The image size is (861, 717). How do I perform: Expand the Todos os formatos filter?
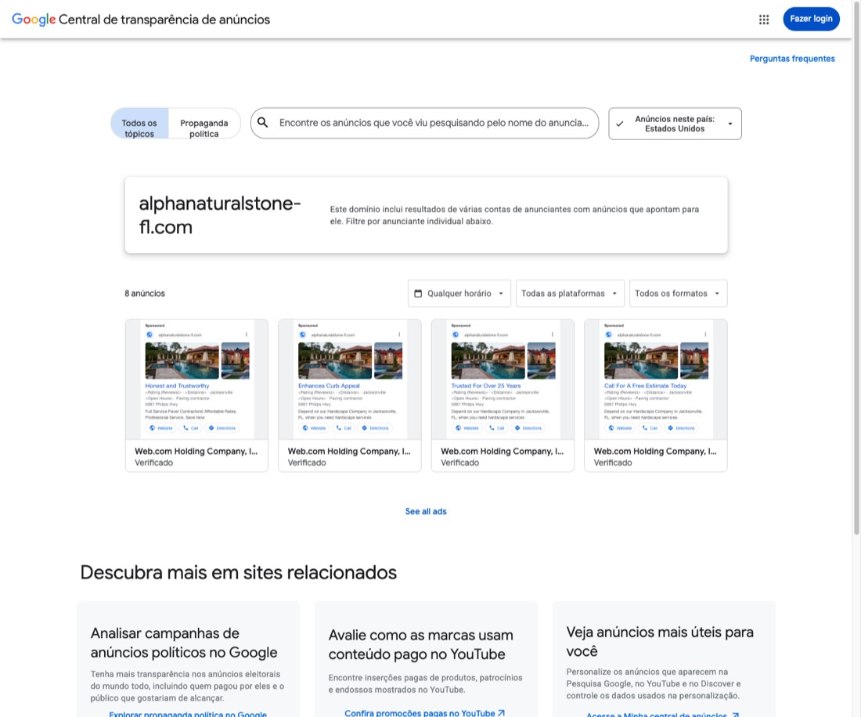pyautogui.click(x=678, y=294)
